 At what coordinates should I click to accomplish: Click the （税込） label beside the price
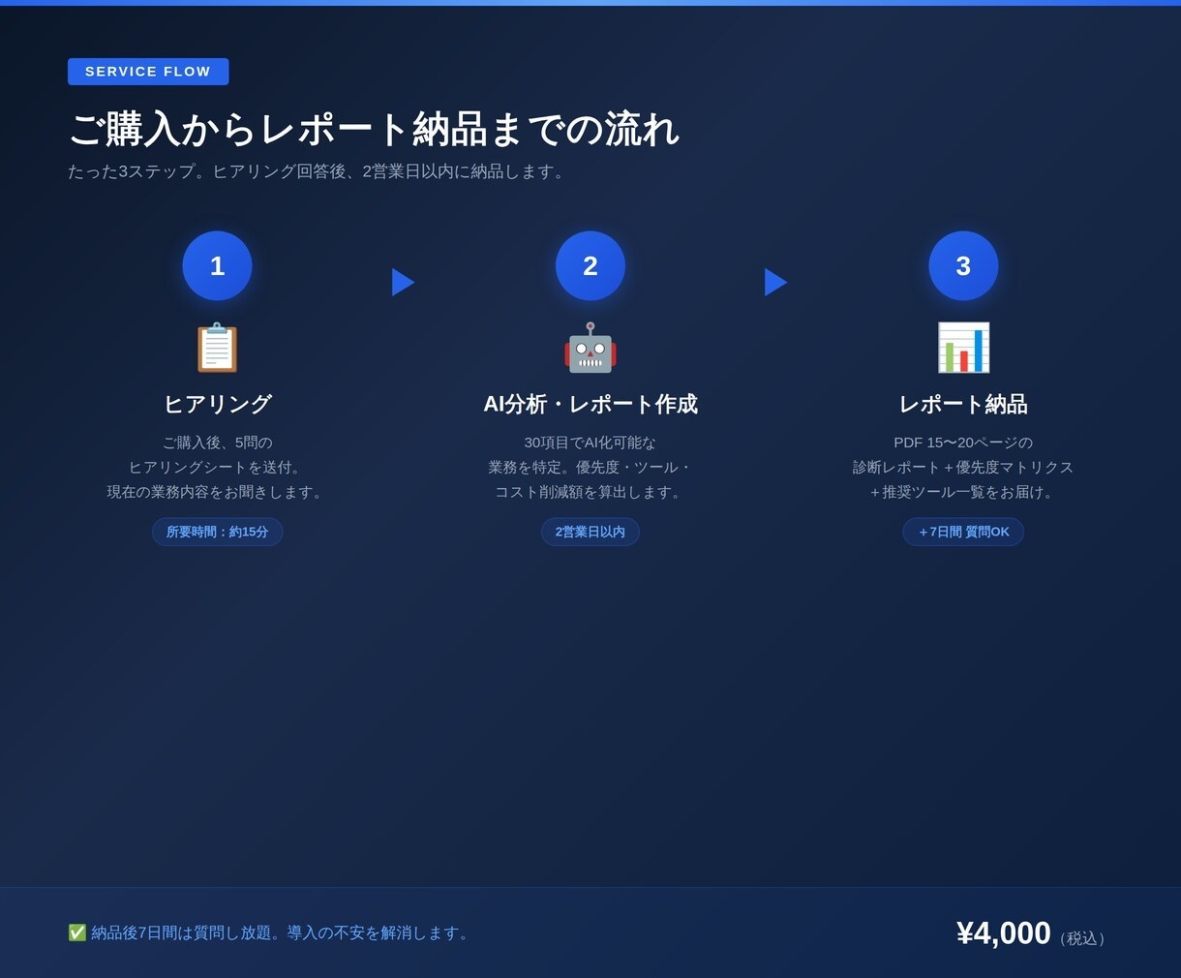[1082, 938]
